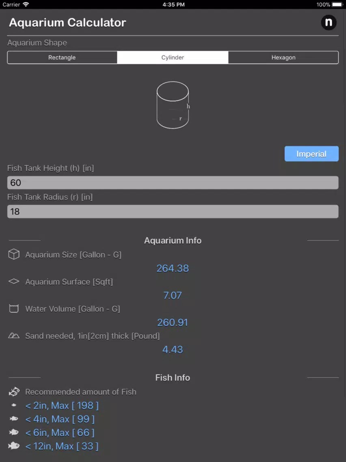Click the Sand needed mound icon
The image size is (346, 462).
14,336
